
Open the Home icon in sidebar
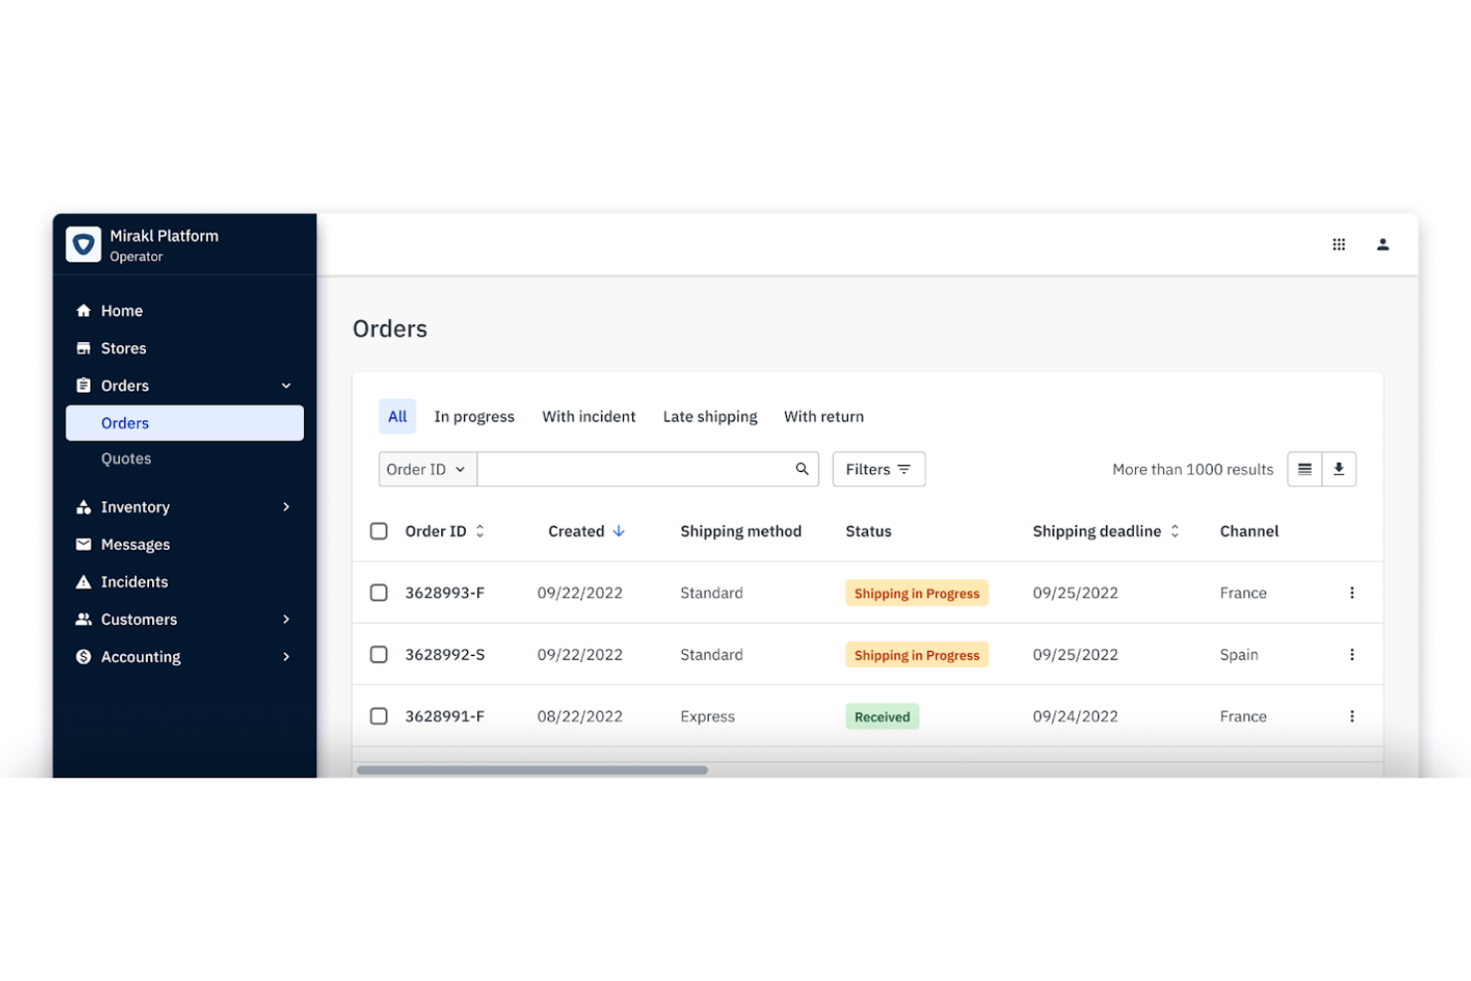[83, 310]
